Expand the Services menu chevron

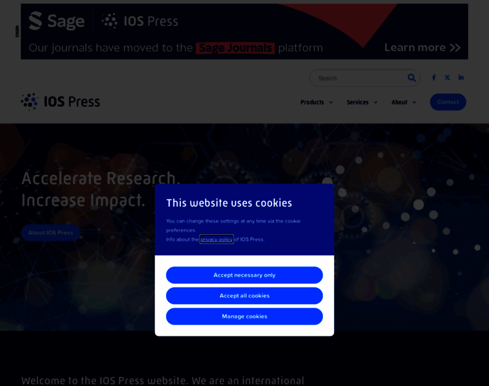click(x=376, y=102)
